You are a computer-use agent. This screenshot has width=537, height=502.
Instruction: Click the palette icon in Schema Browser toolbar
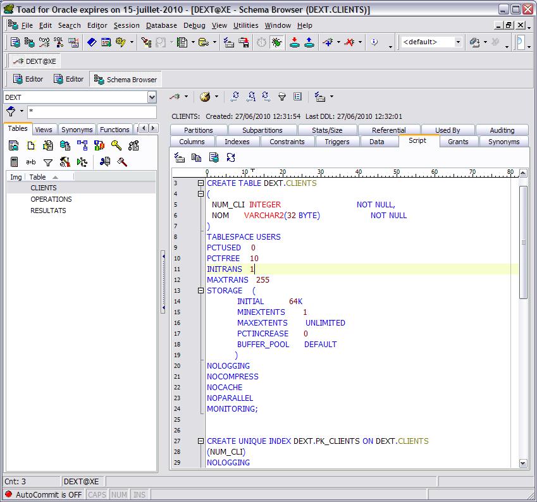point(205,97)
